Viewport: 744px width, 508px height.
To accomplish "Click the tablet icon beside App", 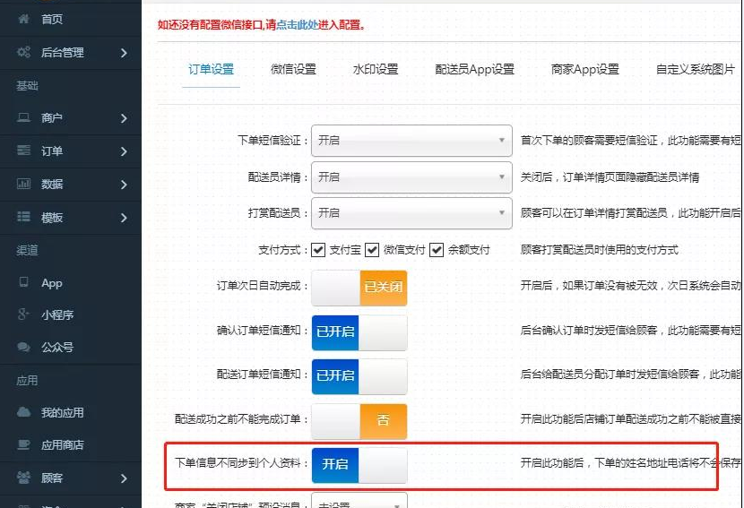I will tap(23, 282).
